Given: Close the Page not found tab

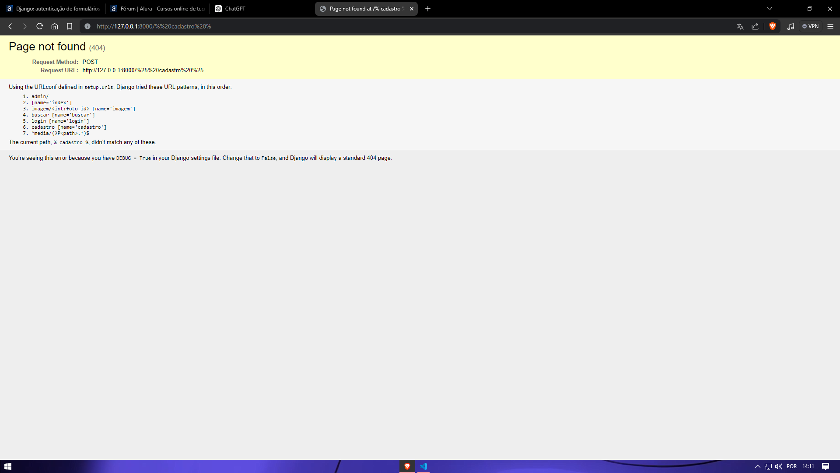Looking at the screenshot, I should pos(412,9).
